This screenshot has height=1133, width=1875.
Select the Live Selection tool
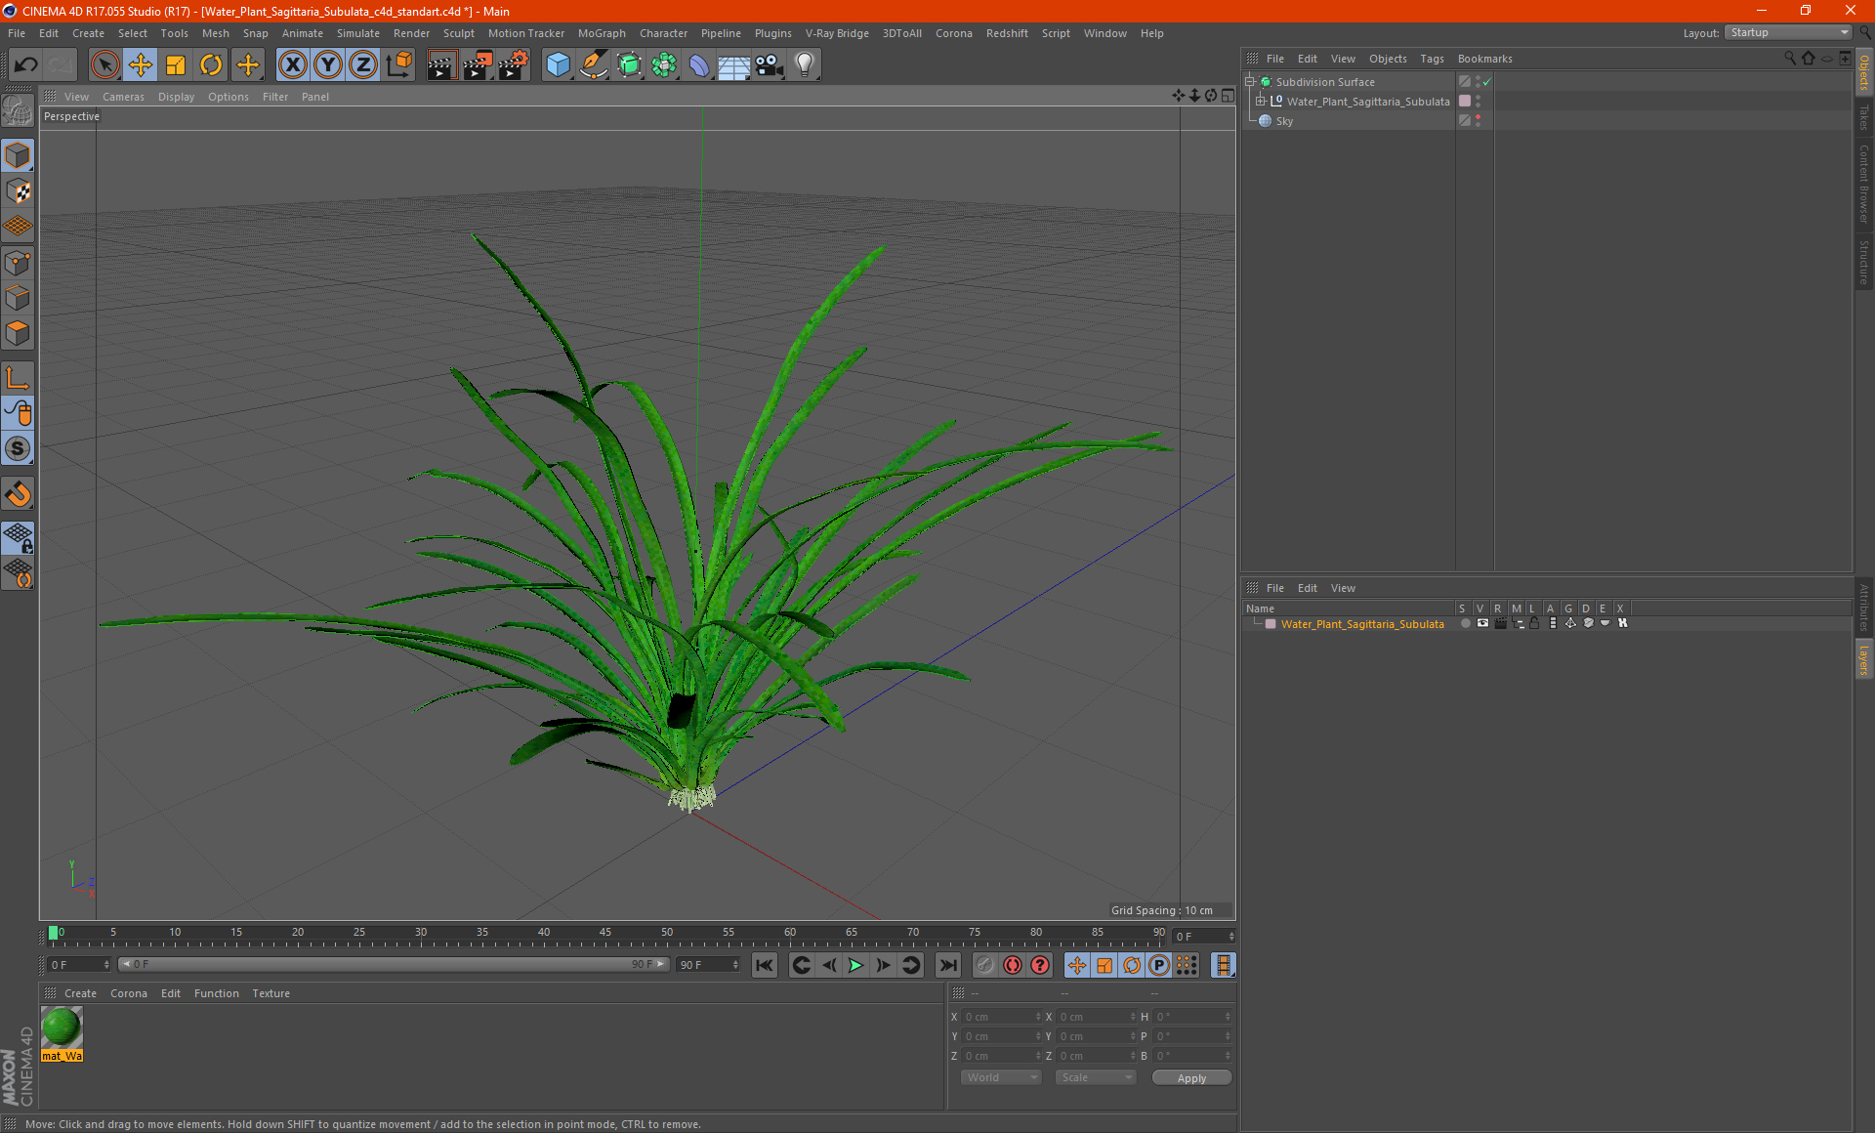click(104, 65)
